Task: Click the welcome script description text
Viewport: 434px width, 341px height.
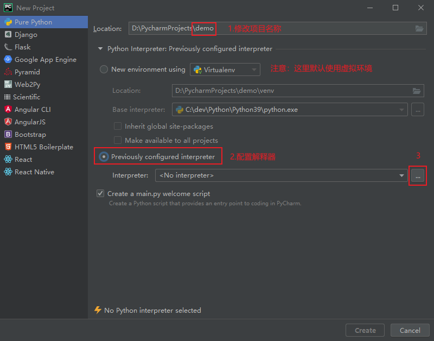Action: 205,203
